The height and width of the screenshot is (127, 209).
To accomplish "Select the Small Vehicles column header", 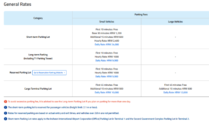I will click(107, 22).
